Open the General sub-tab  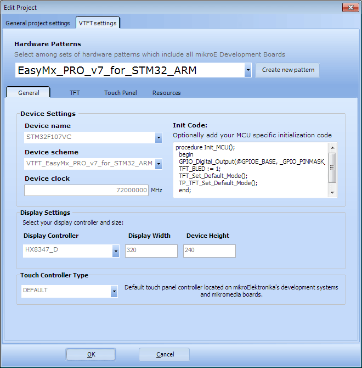click(x=29, y=93)
